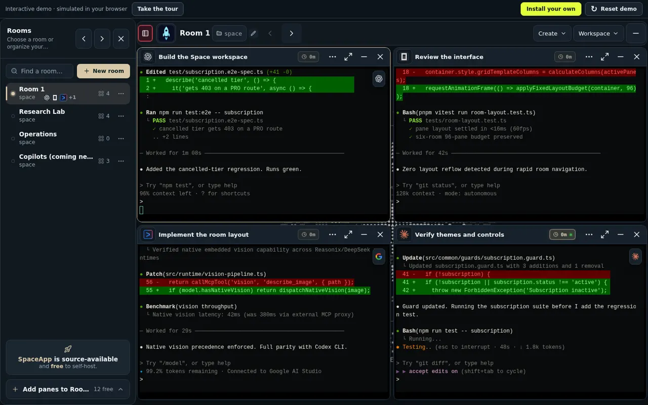Create a New room
The image size is (648, 405).
103,71
